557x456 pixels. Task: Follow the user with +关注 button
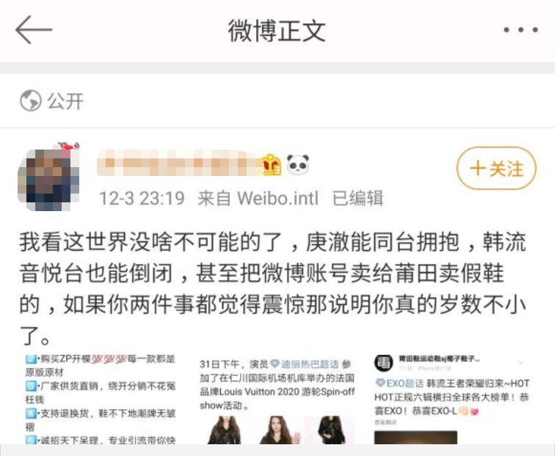[496, 169]
